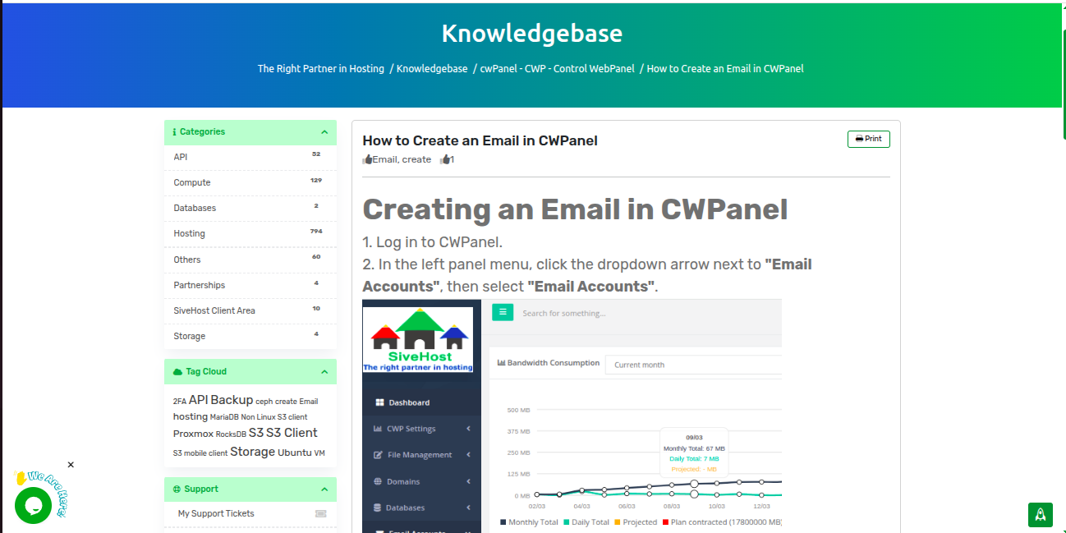Open the live chat bubble icon
The height and width of the screenshot is (533, 1066).
(34, 504)
